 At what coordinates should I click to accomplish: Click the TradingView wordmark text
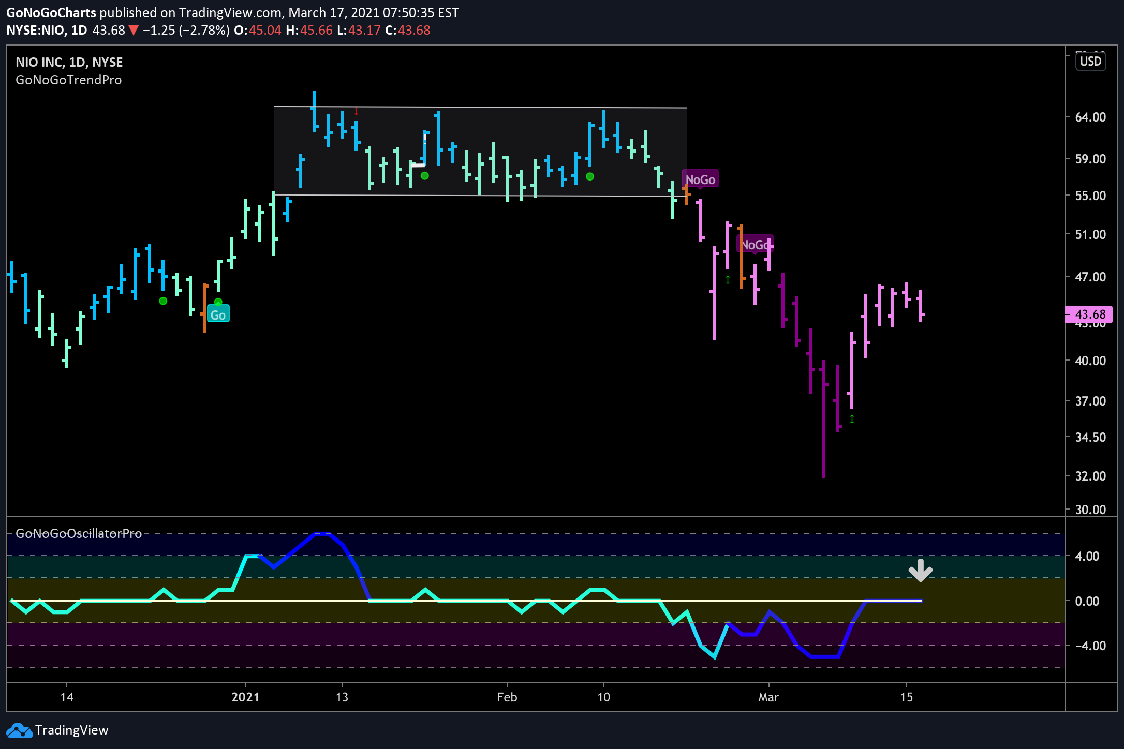pos(72,730)
